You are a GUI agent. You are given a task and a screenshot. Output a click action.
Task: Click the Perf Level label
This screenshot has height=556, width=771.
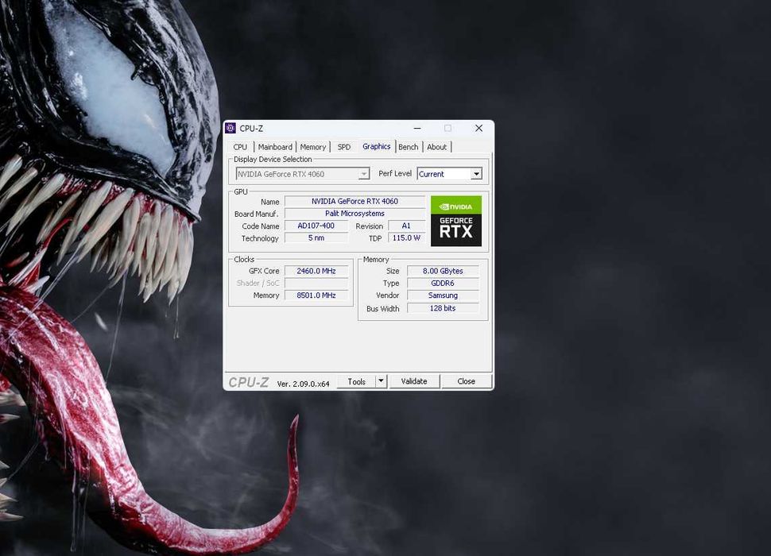click(395, 173)
